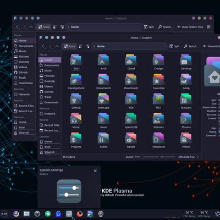Select the Reddit folder icon
The height and width of the screenshot is (220, 220).
(131, 138)
